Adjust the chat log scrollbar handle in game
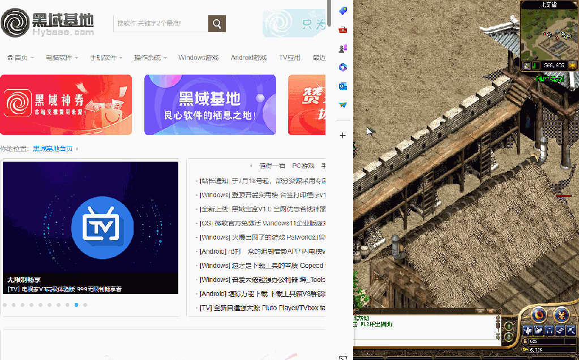The image size is (579, 360). [497, 327]
